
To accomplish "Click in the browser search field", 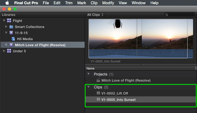I will [x=180, y=15].
